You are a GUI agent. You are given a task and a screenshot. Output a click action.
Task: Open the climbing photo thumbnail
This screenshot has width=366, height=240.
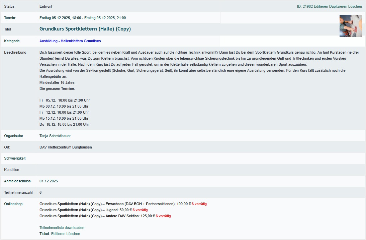point(351,26)
